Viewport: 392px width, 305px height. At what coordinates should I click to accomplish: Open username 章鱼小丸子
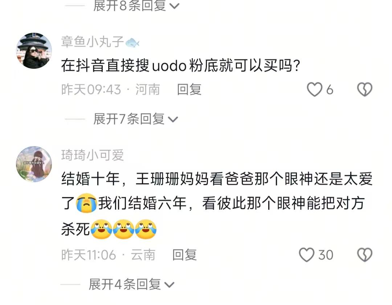pyautogui.click(x=93, y=41)
